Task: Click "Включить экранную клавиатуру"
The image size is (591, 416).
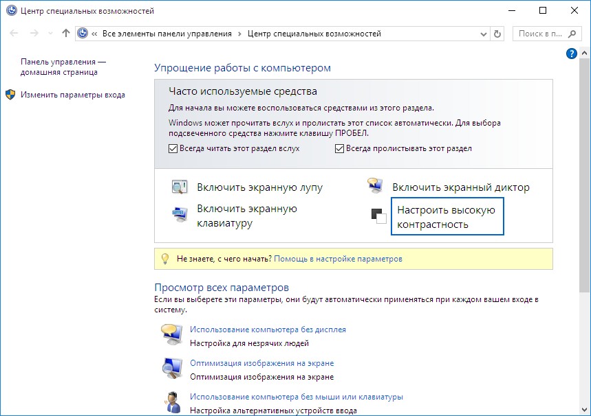Action: (x=247, y=216)
